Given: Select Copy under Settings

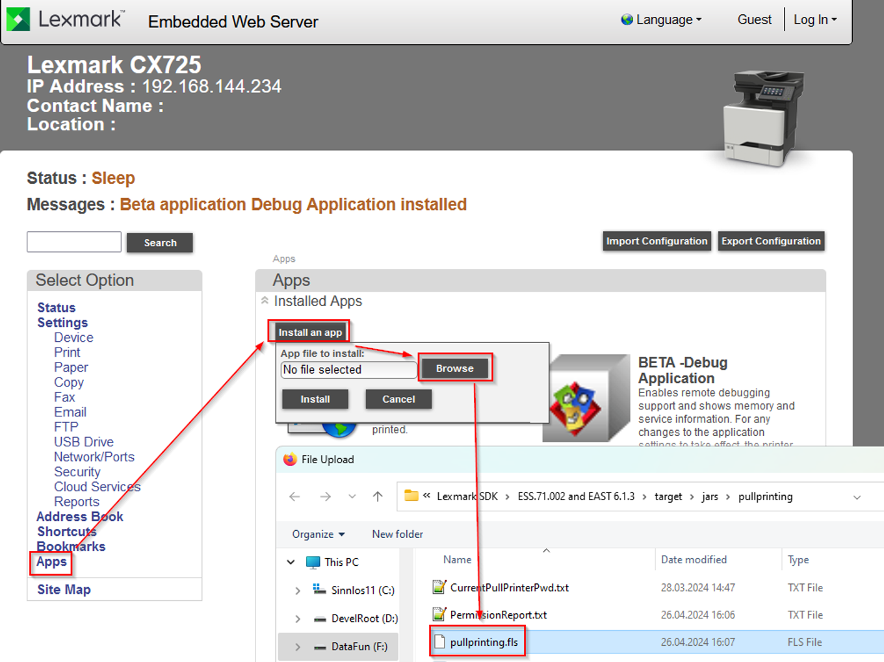Looking at the screenshot, I should pyautogui.click(x=69, y=382).
